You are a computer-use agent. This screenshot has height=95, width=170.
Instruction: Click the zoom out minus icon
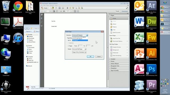[x=61, y=11]
